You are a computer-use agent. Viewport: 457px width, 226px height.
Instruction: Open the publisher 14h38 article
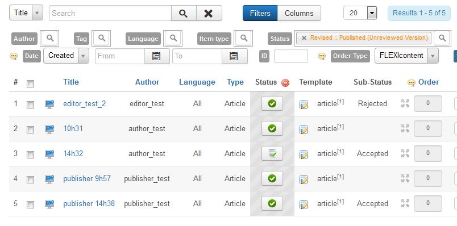tap(89, 204)
